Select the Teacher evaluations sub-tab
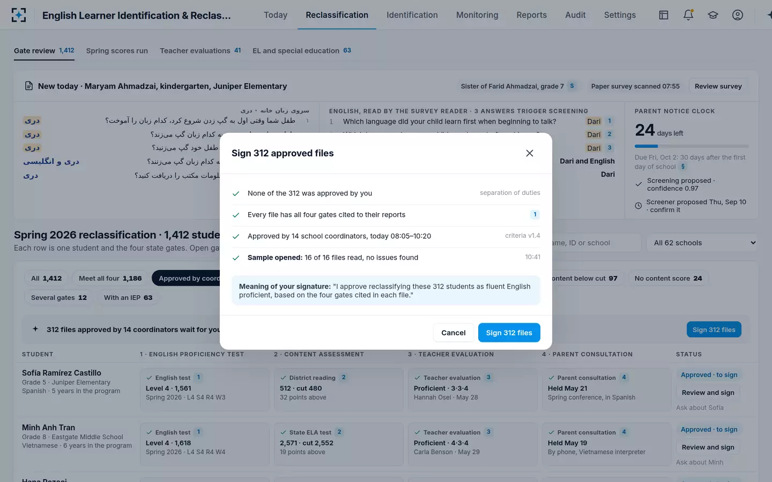The height and width of the screenshot is (482, 772). click(201, 51)
